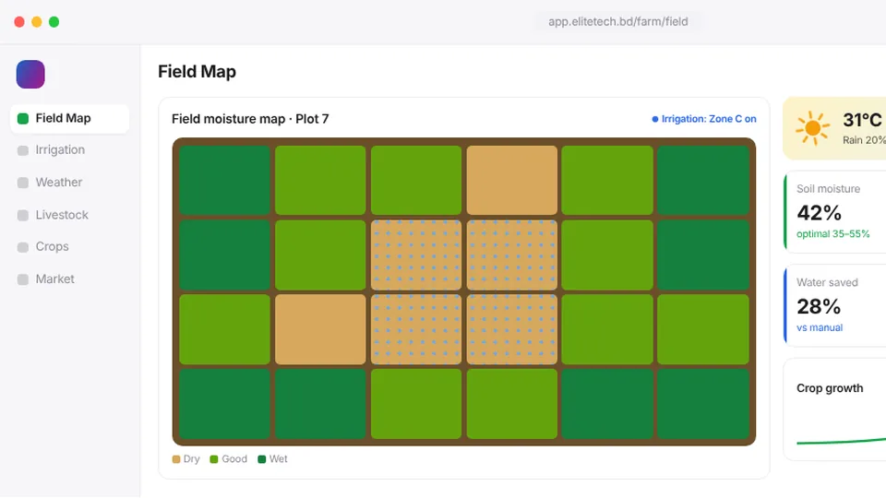Image resolution: width=886 pixels, height=498 pixels.
Task: Click the 'Irrigation: Zone C on' status
Action: click(704, 119)
